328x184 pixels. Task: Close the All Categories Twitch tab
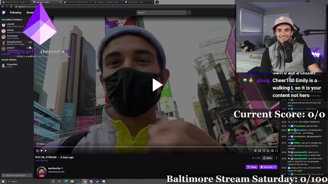152,2
